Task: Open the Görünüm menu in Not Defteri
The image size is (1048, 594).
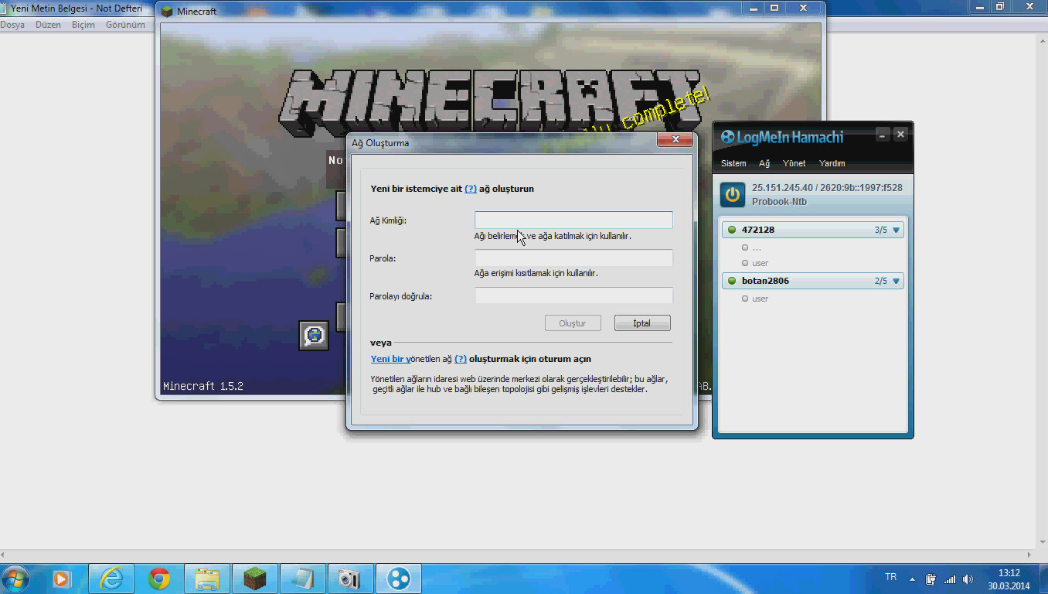Action: 125,25
